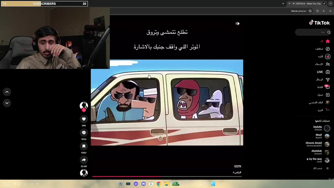Open Microsoft Store from the taskbar
The width and height of the screenshot is (334, 188).
[151, 184]
